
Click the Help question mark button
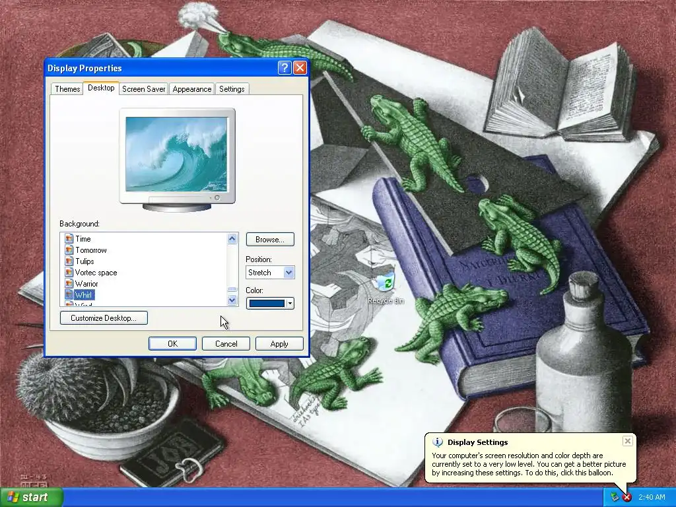click(x=285, y=68)
